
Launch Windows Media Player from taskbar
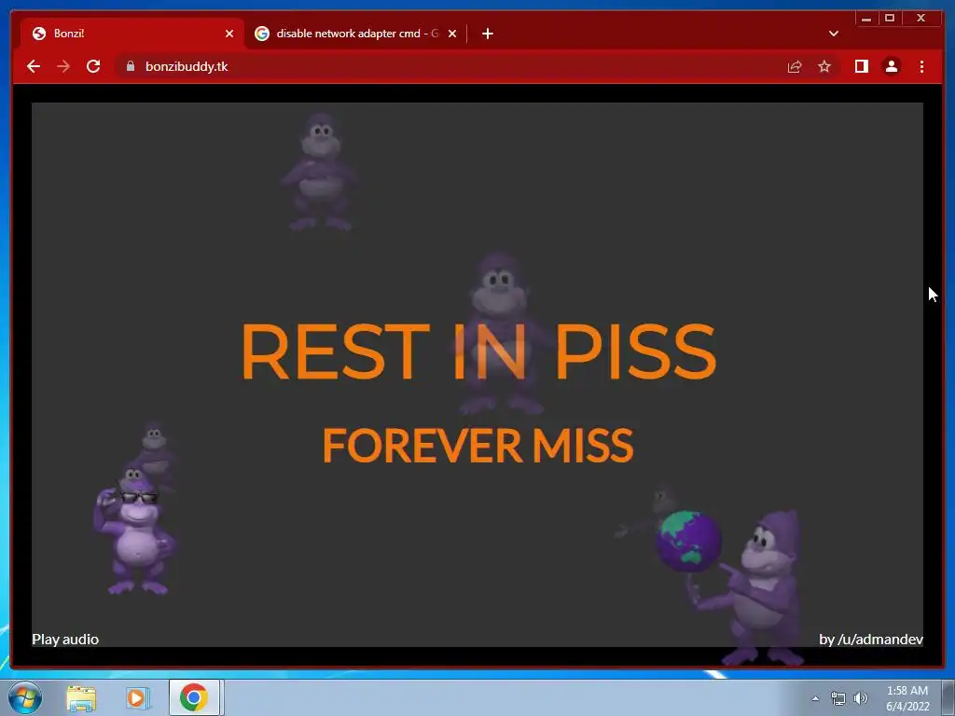tap(138, 697)
